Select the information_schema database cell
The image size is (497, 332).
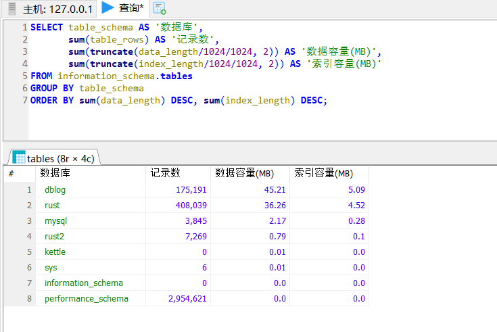(91, 283)
